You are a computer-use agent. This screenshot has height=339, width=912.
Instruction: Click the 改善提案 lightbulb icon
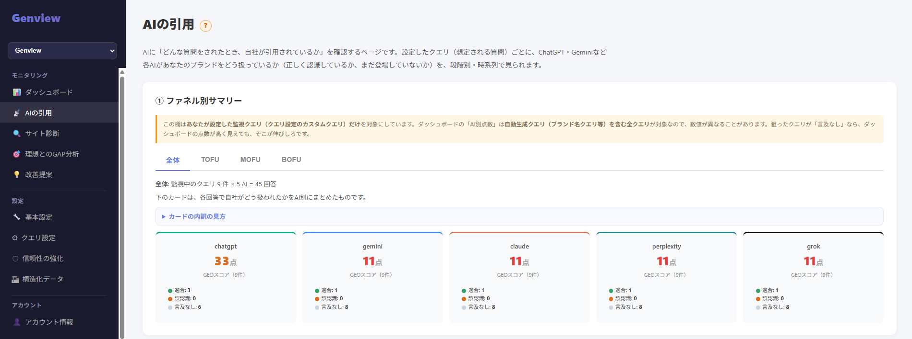pyautogui.click(x=17, y=175)
